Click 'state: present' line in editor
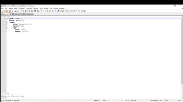 pyautogui.click(x=22, y=31)
